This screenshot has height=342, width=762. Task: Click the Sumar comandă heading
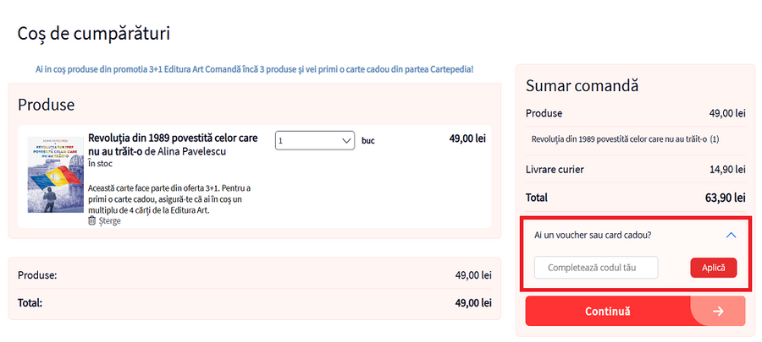[582, 85]
